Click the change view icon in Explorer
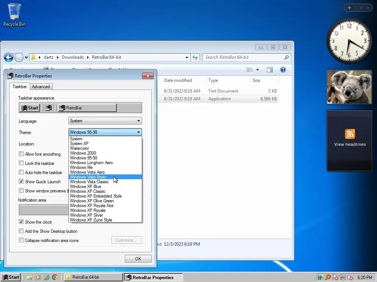The image size is (377, 282). 250,70
